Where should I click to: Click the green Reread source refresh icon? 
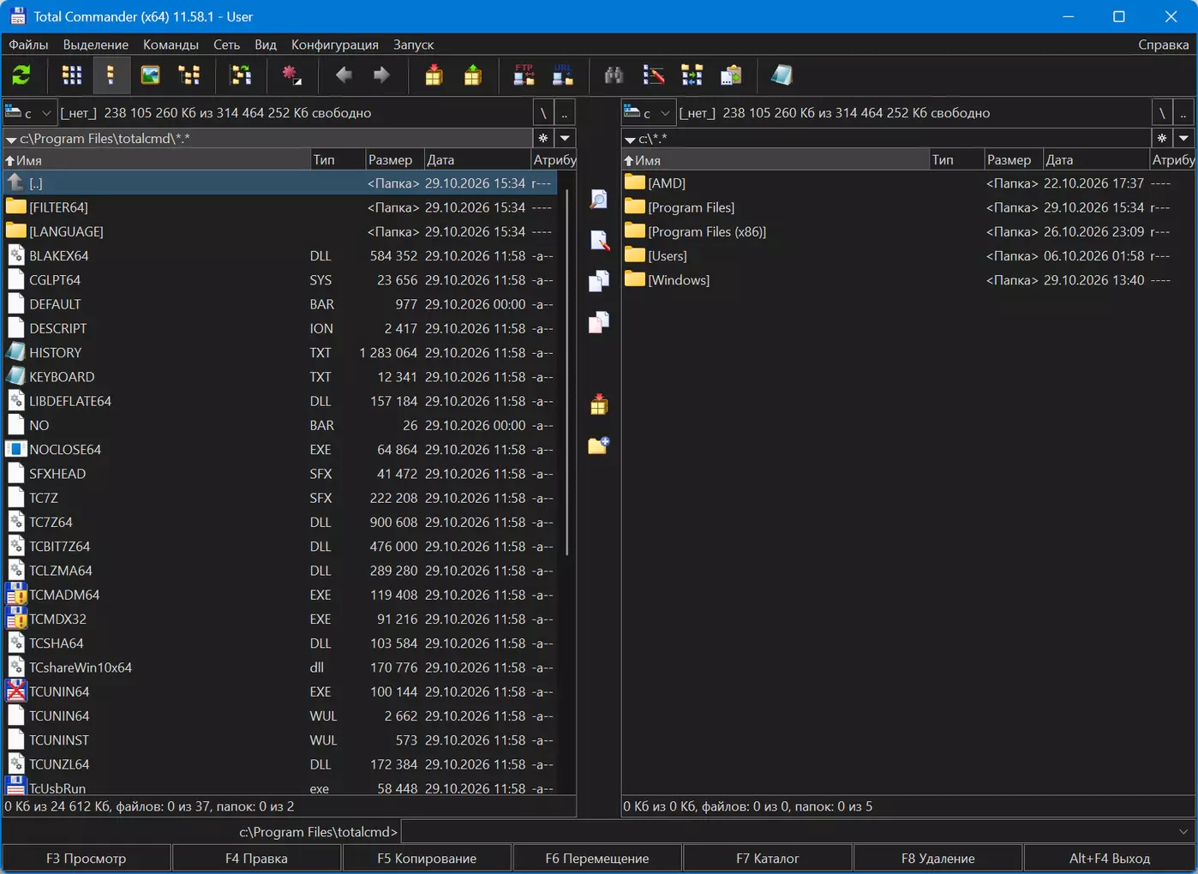click(21, 75)
